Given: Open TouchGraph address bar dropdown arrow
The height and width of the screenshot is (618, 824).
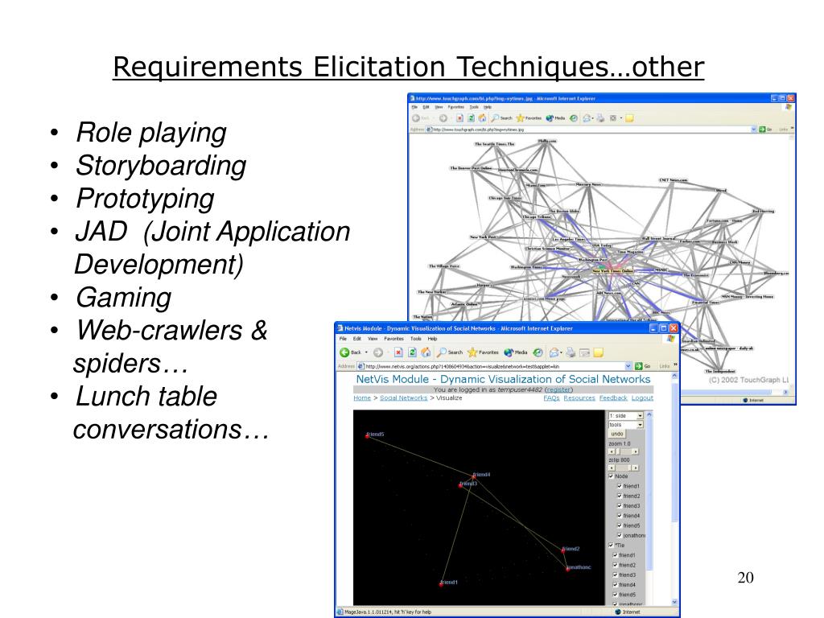Looking at the screenshot, I should pyautogui.click(x=753, y=130).
